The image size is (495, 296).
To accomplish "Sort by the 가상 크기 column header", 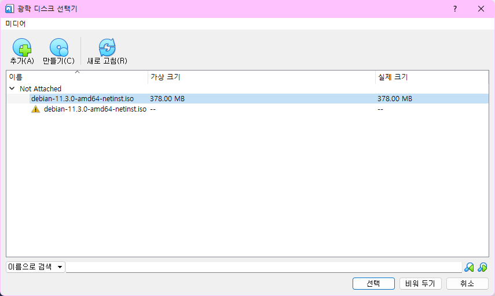I will [261, 77].
